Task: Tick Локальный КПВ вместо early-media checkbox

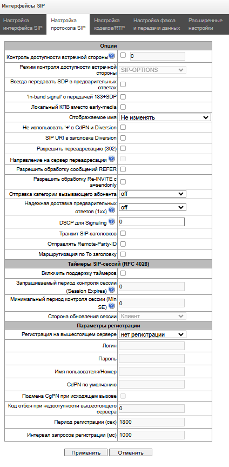Action: [123, 107]
